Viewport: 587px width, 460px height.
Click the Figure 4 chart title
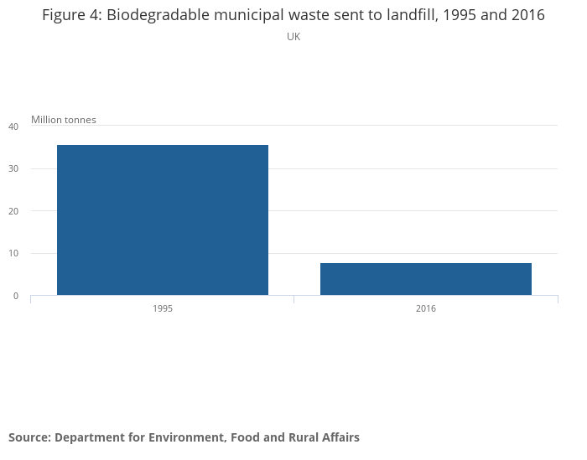[293, 15]
